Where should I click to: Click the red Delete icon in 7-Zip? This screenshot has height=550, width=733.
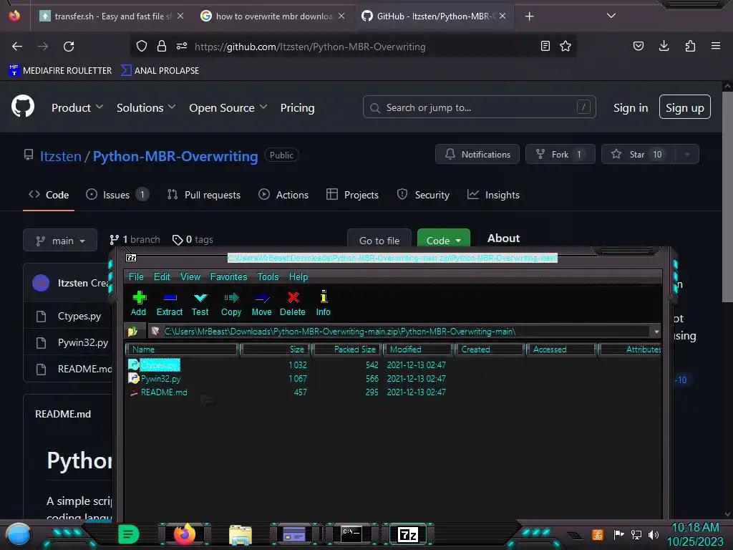[293, 304]
